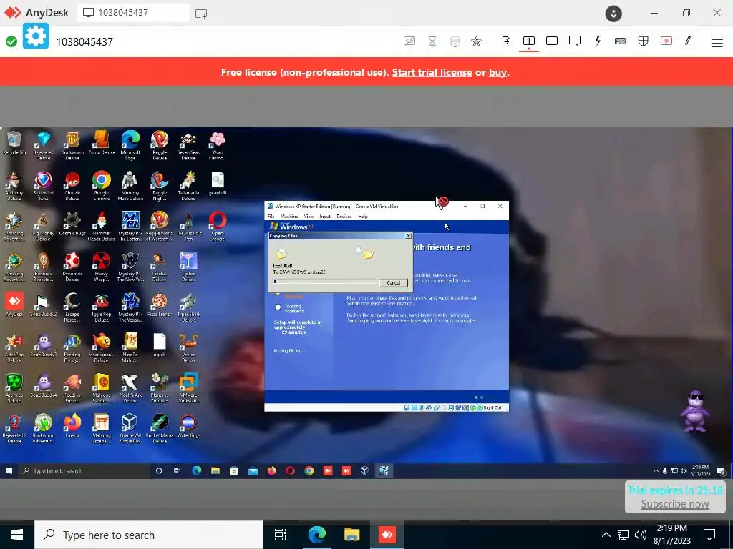Open local taskbar File Explorer
This screenshot has height=549, width=733.
coord(352,535)
